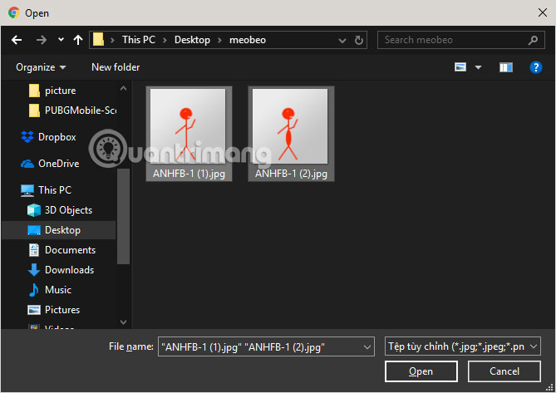Close the Open dialog
The image size is (556, 393).
[543, 12]
